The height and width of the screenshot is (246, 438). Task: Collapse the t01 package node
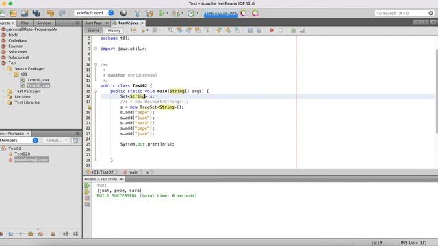coord(10,74)
